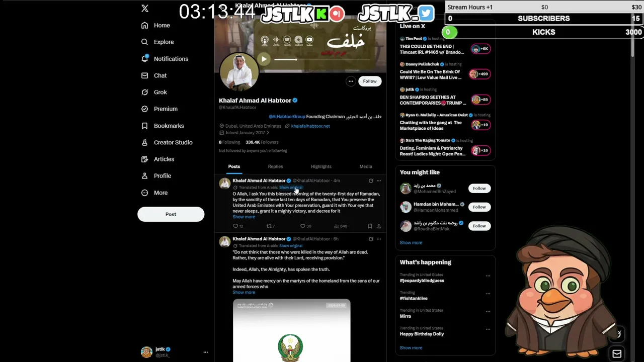The width and height of the screenshot is (644, 362).
Task: Share the 4m post
Action: 379,226
